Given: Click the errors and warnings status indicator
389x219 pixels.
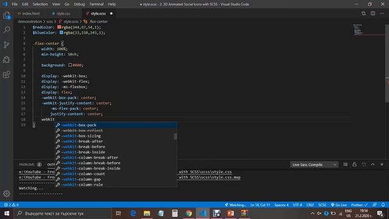Looking at the screenshot, I should [12, 205].
